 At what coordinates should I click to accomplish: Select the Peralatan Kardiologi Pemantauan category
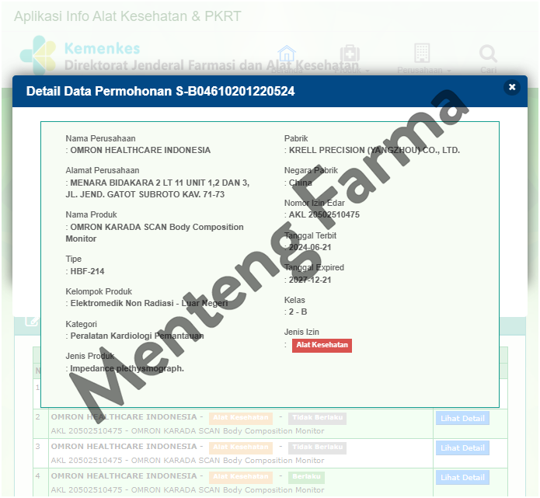(137, 336)
